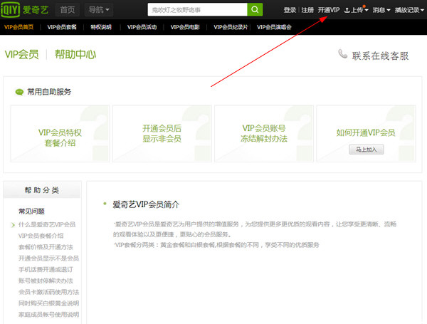Select 手机话费开通或退订 in sidebar
The image size is (427, 324).
(46, 269)
